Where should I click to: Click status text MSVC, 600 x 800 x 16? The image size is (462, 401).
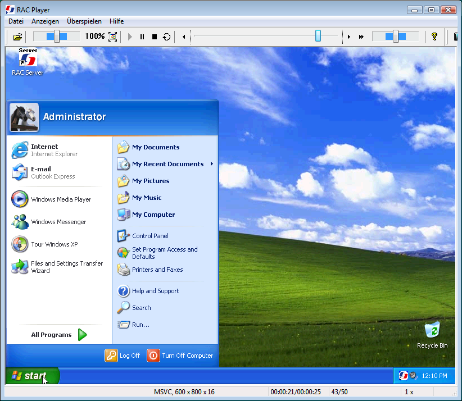coord(184,392)
